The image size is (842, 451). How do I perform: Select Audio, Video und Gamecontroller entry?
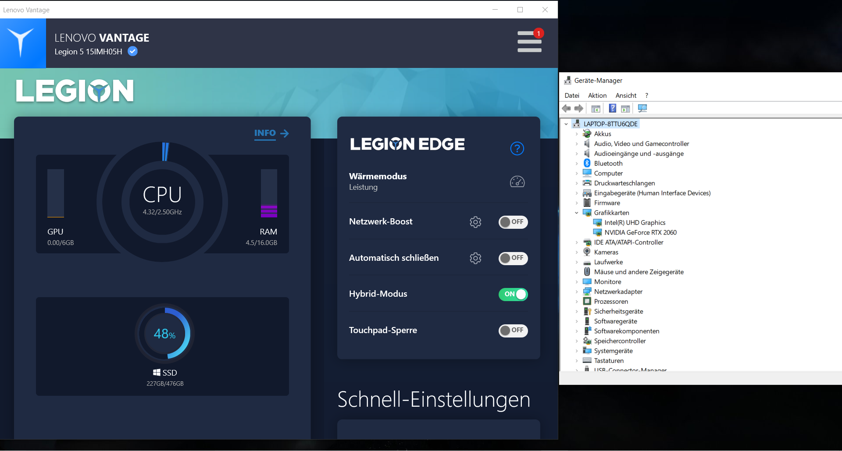point(642,144)
